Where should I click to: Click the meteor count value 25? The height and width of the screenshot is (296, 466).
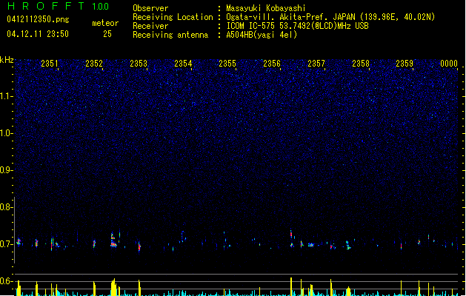[107, 34]
